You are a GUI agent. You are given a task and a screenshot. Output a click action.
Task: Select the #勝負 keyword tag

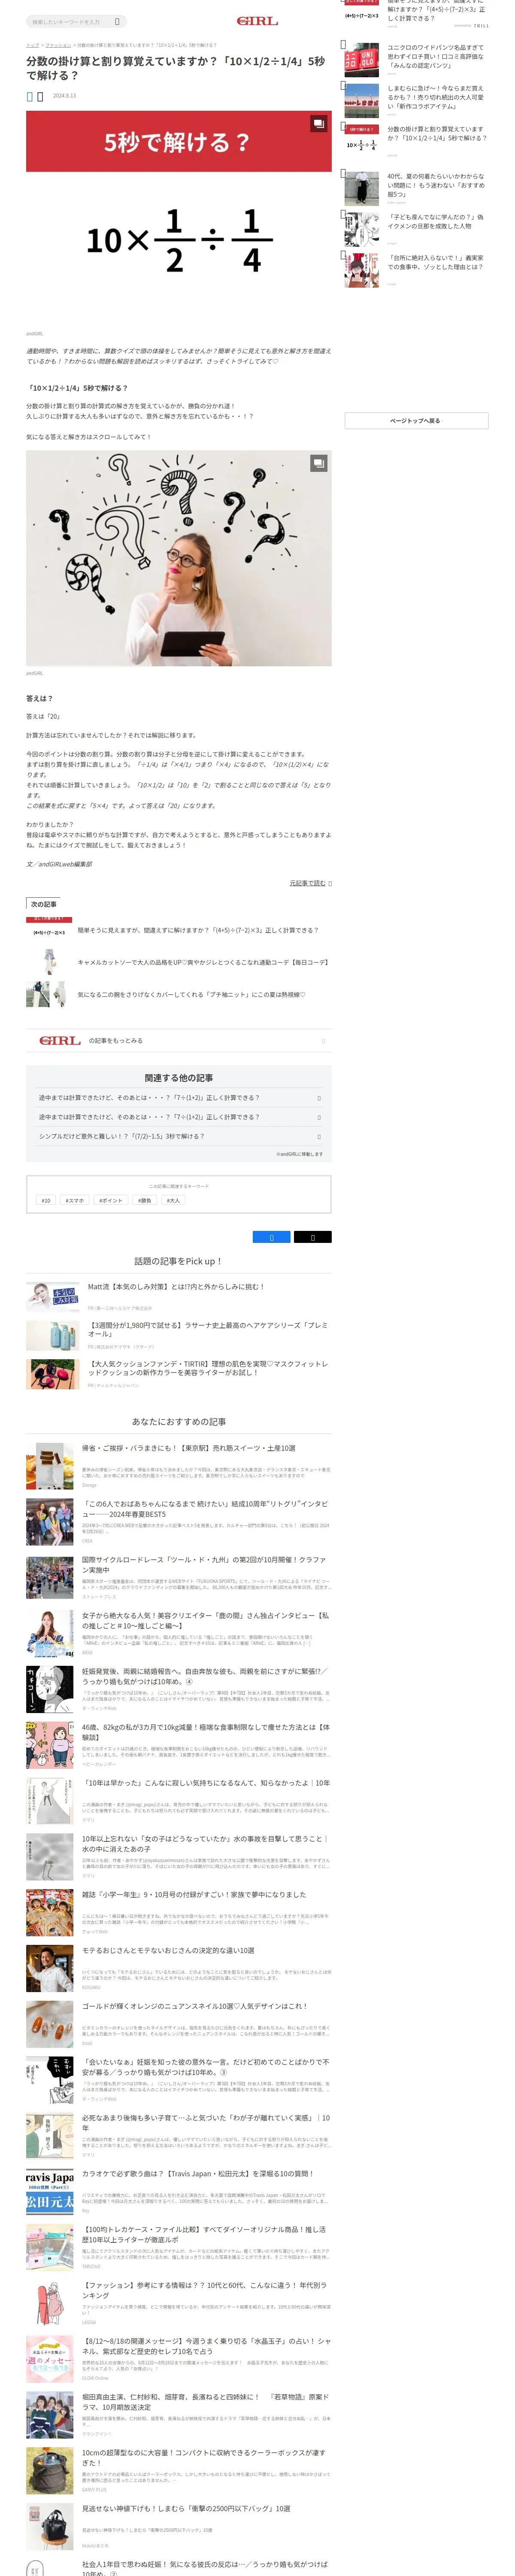point(145,1200)
